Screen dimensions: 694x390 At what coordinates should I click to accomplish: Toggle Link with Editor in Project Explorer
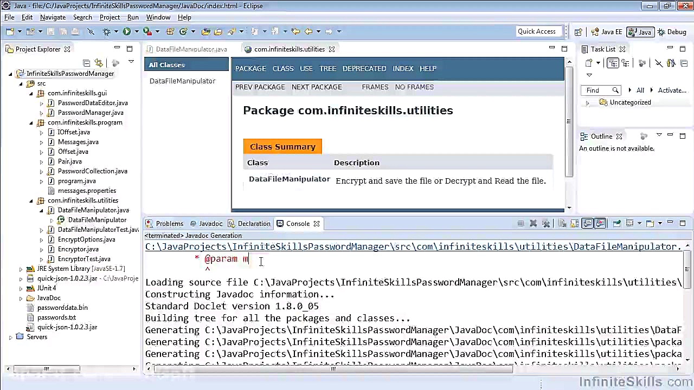point(98,63)
